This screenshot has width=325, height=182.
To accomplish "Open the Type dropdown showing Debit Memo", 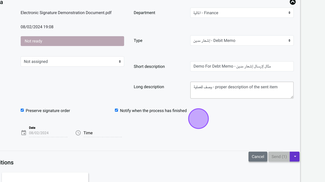I will [x=242, y=41].
